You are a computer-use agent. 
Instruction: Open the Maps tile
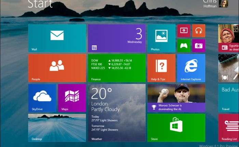[72, 98]
